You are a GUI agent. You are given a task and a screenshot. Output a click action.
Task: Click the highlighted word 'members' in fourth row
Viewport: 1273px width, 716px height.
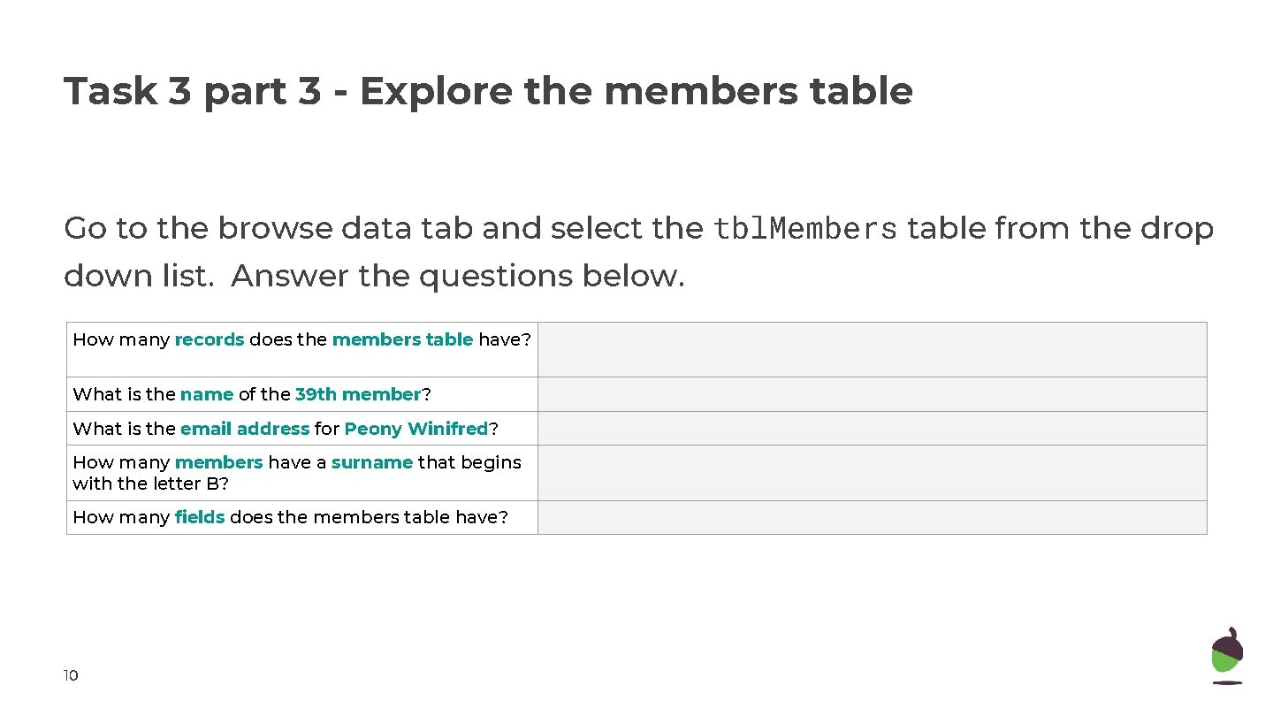[x=219, y=462]
